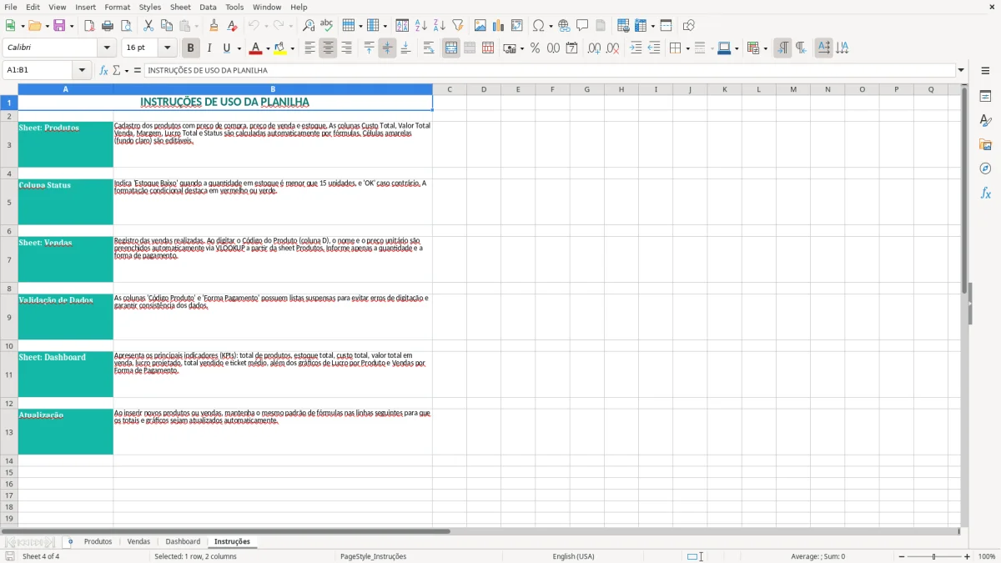Click the Spelling check icon
This screenshot has height=563, width=1001.
coord(327,26)
